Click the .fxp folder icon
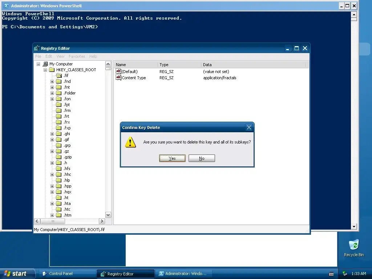This screenshot has height=279, width=372. [58, 128]
